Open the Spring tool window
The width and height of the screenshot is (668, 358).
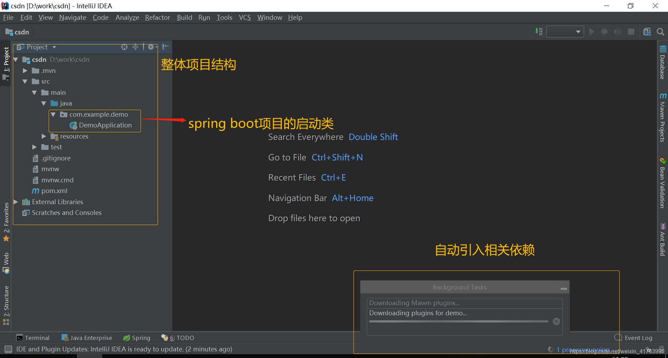(x=137, y=338)
